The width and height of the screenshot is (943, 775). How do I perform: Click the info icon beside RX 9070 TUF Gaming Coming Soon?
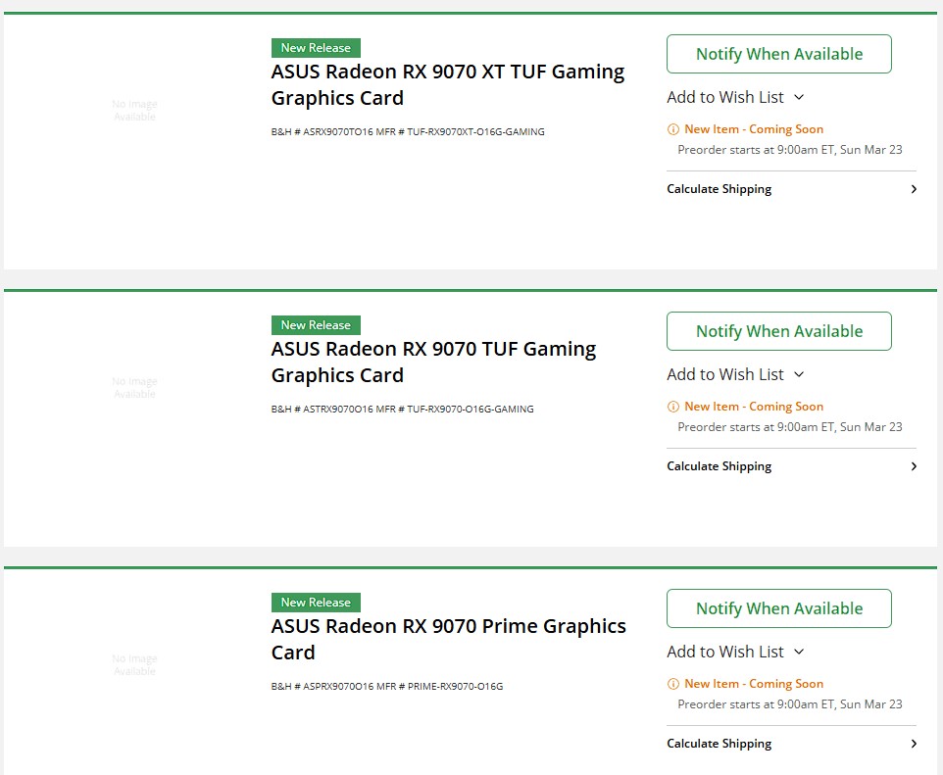click(673, 407)
